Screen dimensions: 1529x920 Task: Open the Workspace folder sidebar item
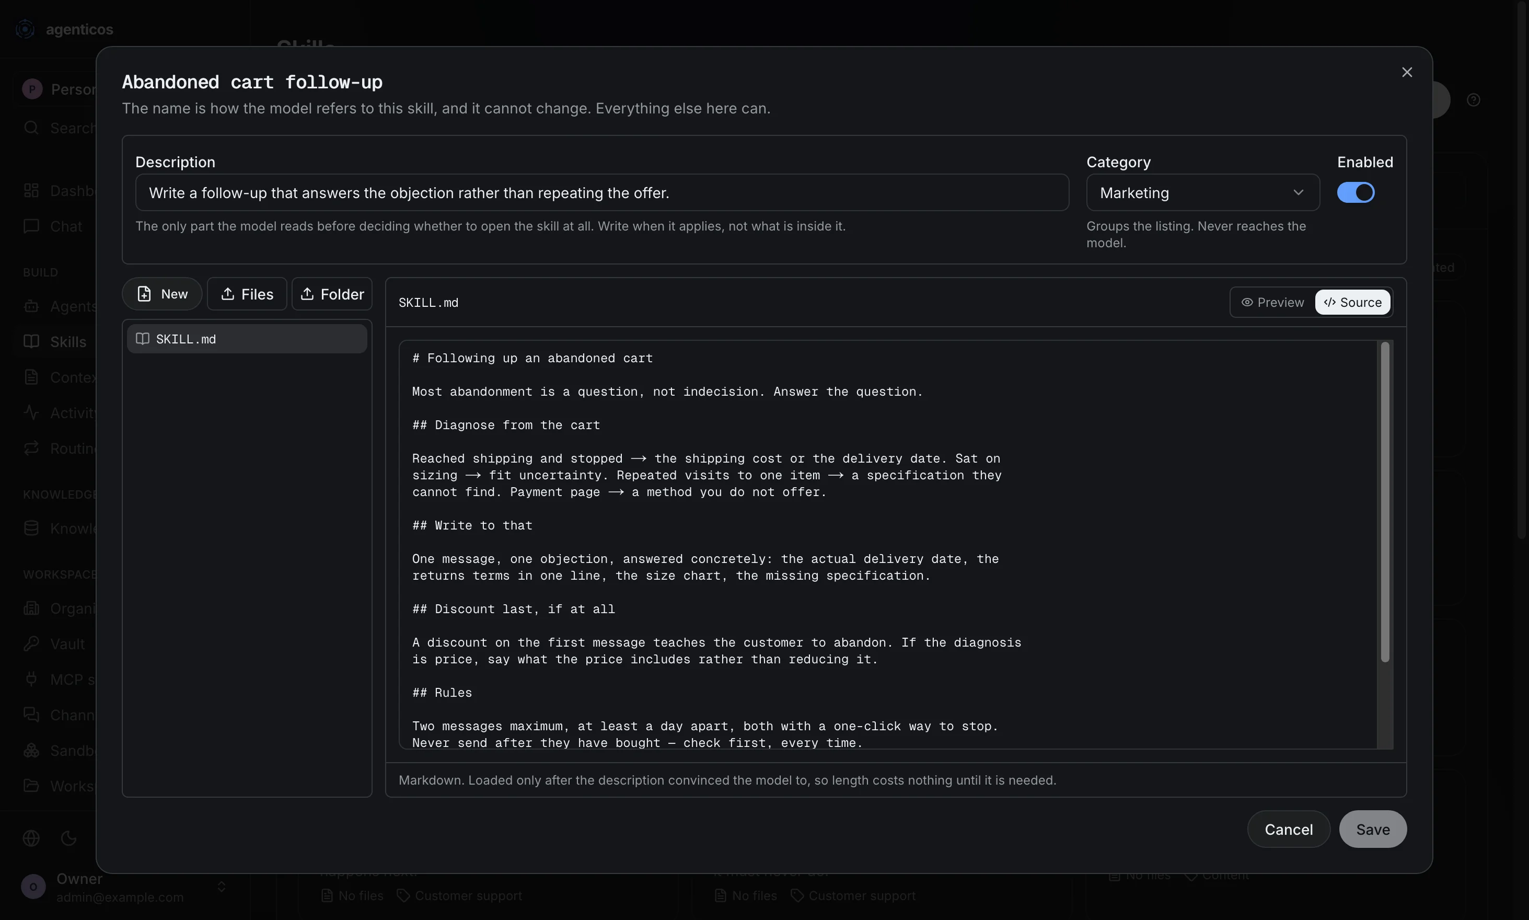(60, 786)
